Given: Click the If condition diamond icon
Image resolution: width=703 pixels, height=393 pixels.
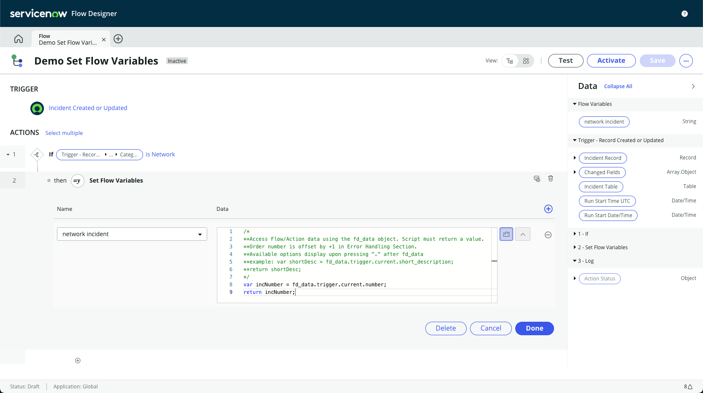Looking at the screenshot, I should pos(37,155).
